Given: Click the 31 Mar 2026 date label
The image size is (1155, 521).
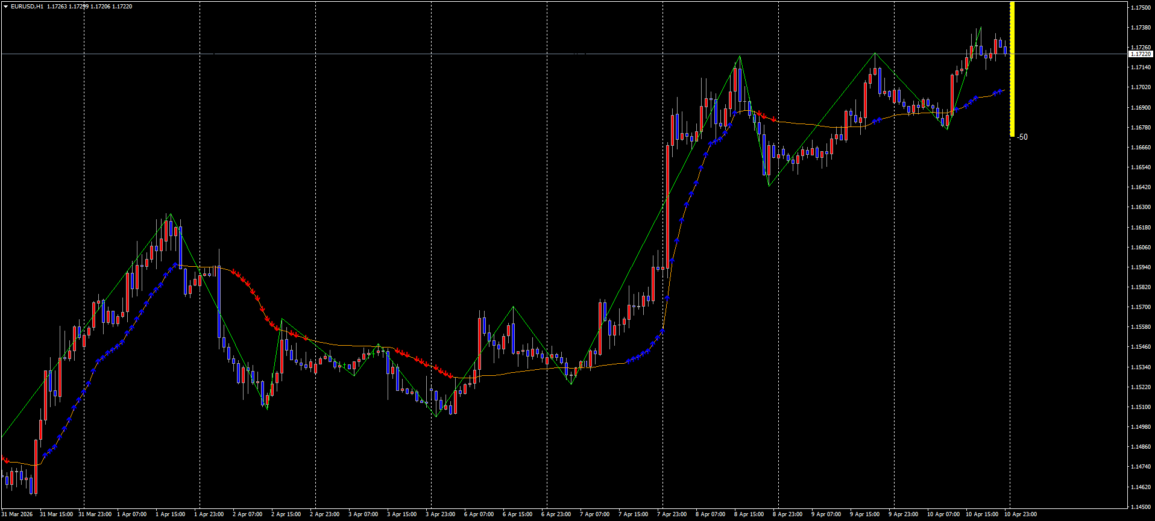Looking at the screenshot, I should tap(18, 514).
